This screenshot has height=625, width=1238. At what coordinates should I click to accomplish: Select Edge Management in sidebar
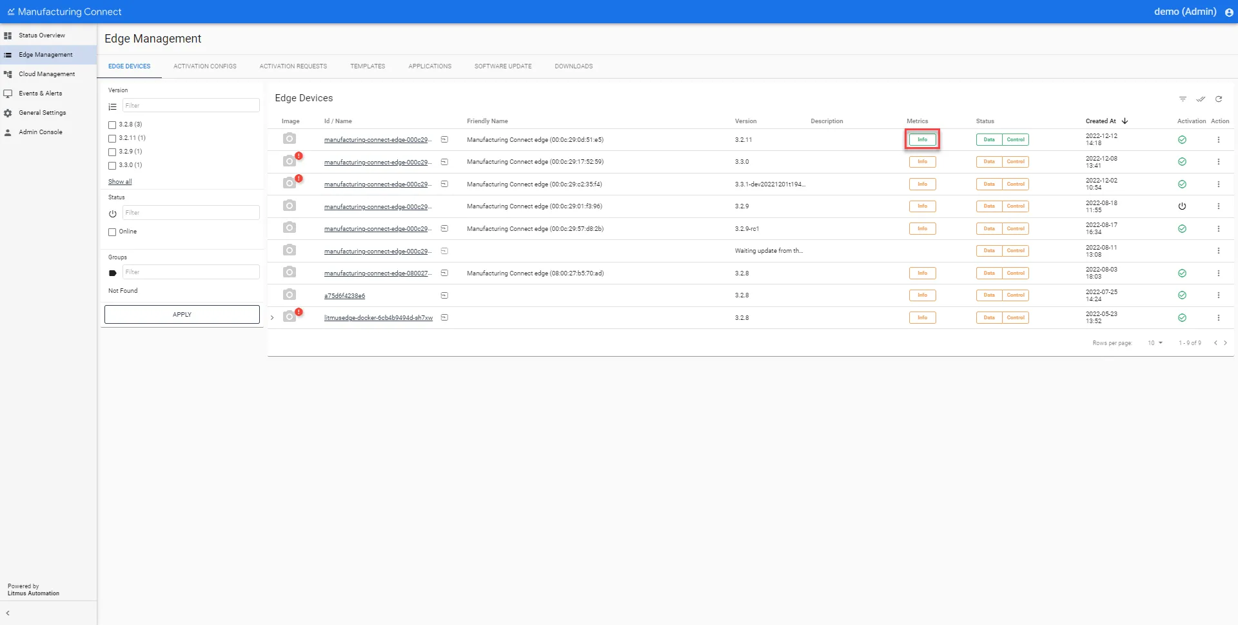pos(48,55)
